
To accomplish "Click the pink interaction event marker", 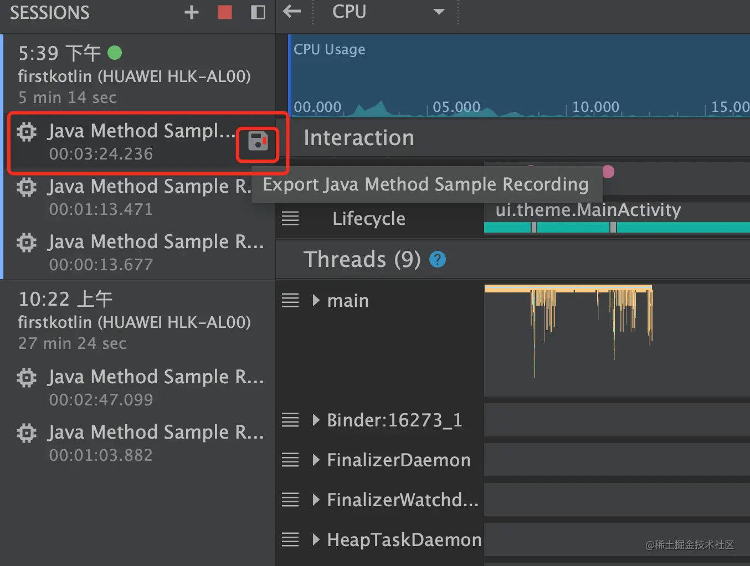I will [x=608, y=172].
